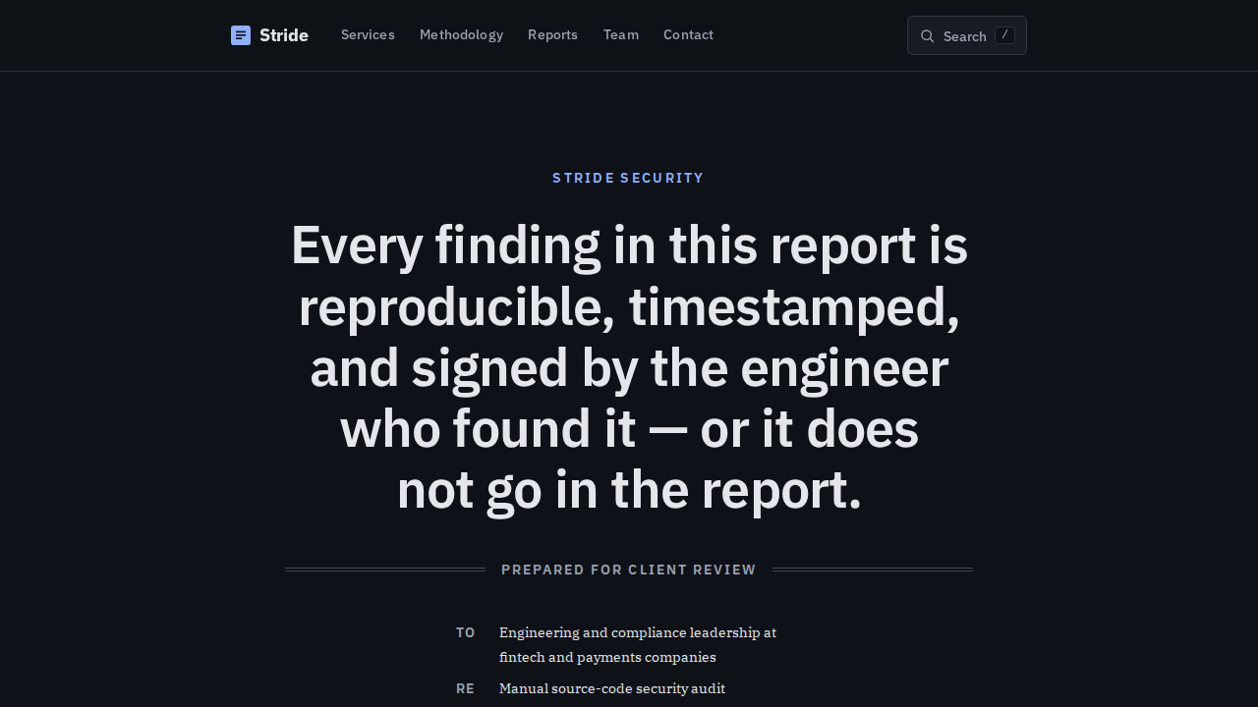The height and width of the screenshot is (707, 1258).
Task: Click the PREPARED FOR CLIENT REVIEW label
Action: [x=629, y=570]
